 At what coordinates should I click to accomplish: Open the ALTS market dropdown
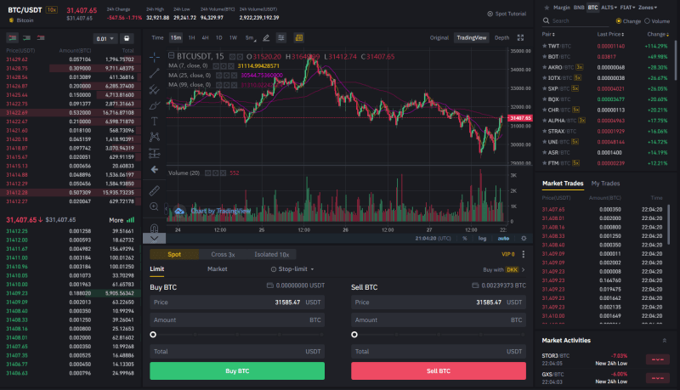click(609, 8)
